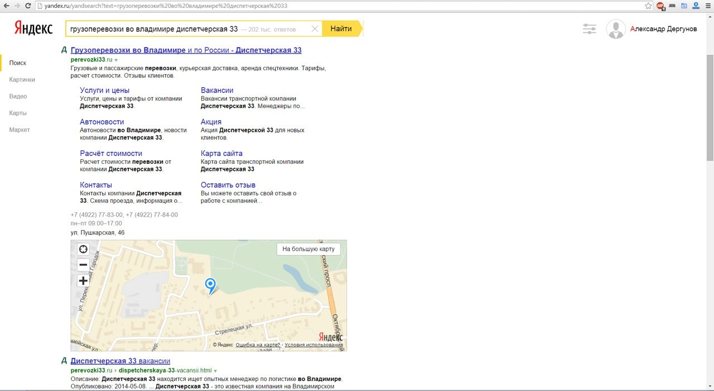Click the map geolocation target icon
The height and width of the screenshot is (391, 714).
(83, 250)
